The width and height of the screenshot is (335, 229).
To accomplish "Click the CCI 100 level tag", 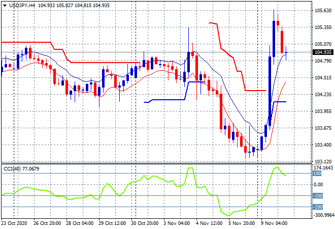I will click(x=317, y=174).
